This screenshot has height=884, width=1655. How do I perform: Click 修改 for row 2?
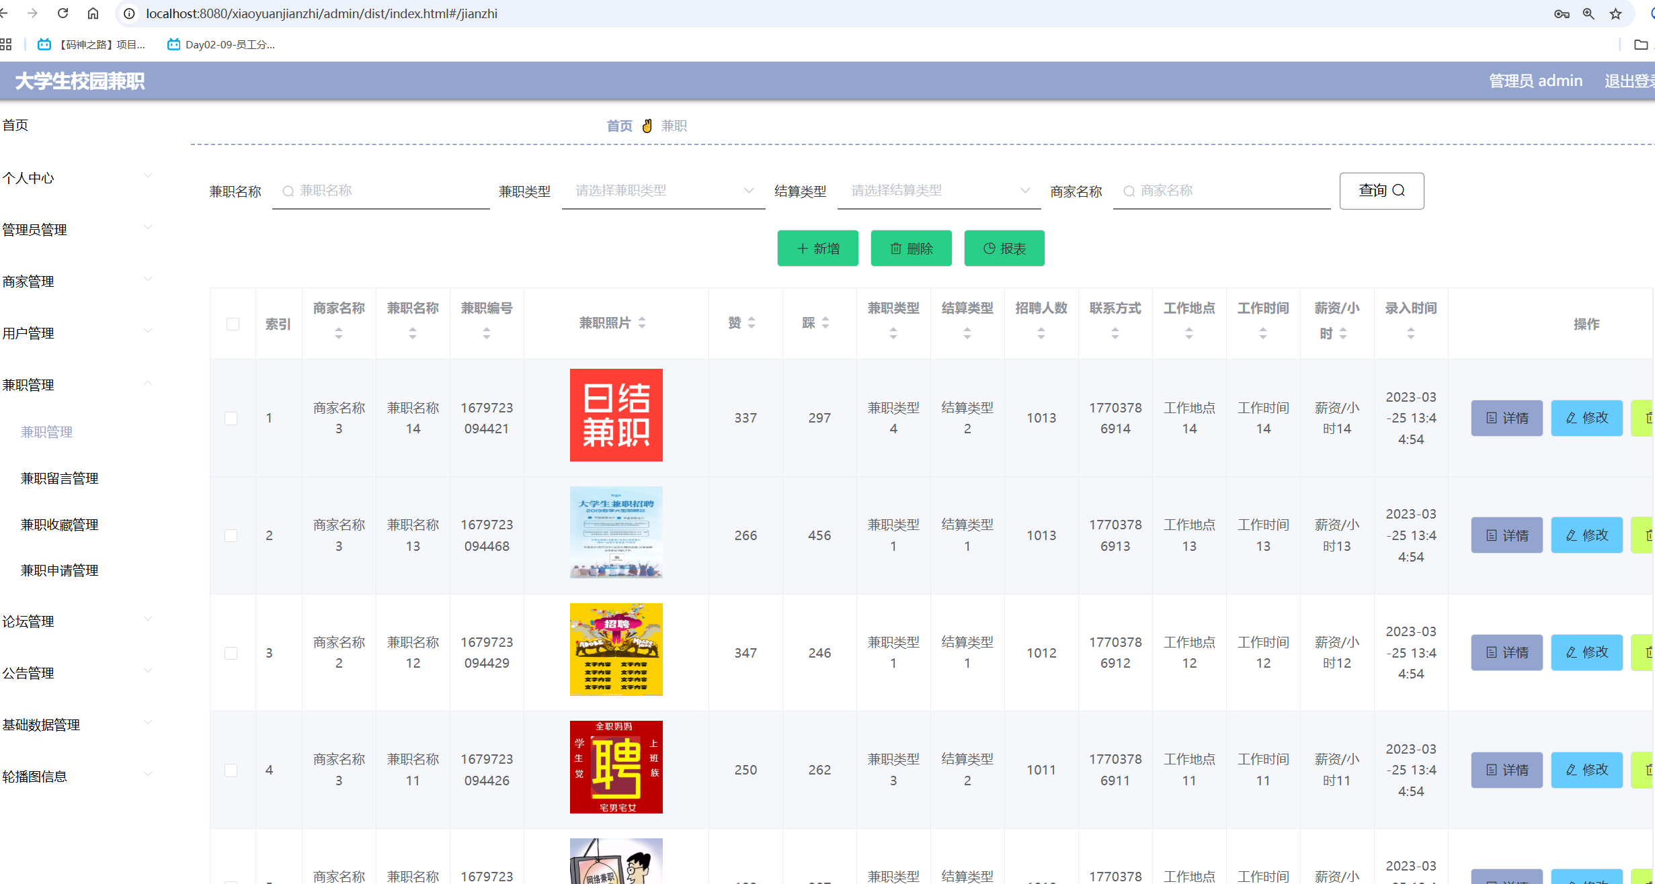pos(1586,535)
